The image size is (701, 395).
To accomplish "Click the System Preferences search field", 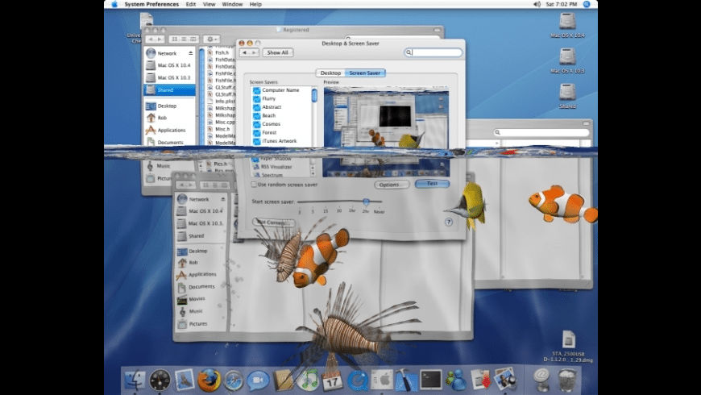I will point(433,52).
